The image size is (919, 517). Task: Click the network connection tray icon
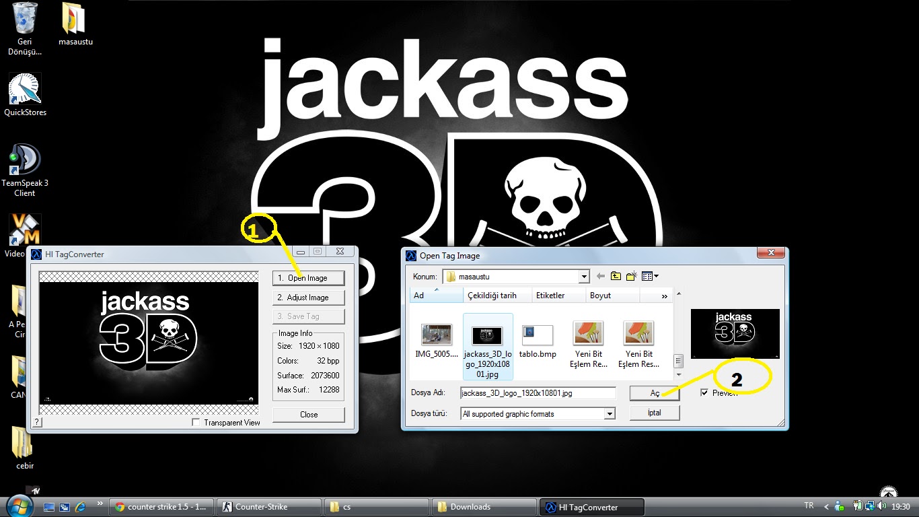(871, 506)
